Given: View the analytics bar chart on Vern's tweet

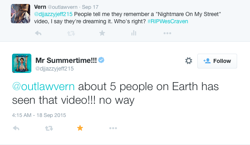Looking at the screenshot, I should pos(133,33).
